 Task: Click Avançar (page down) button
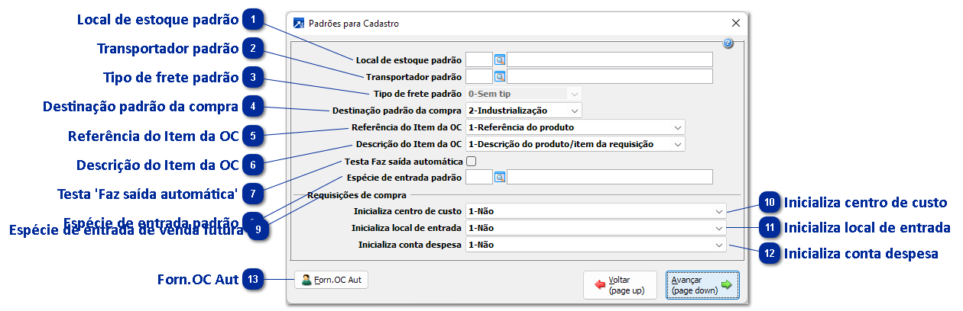(x=702, y=285)
